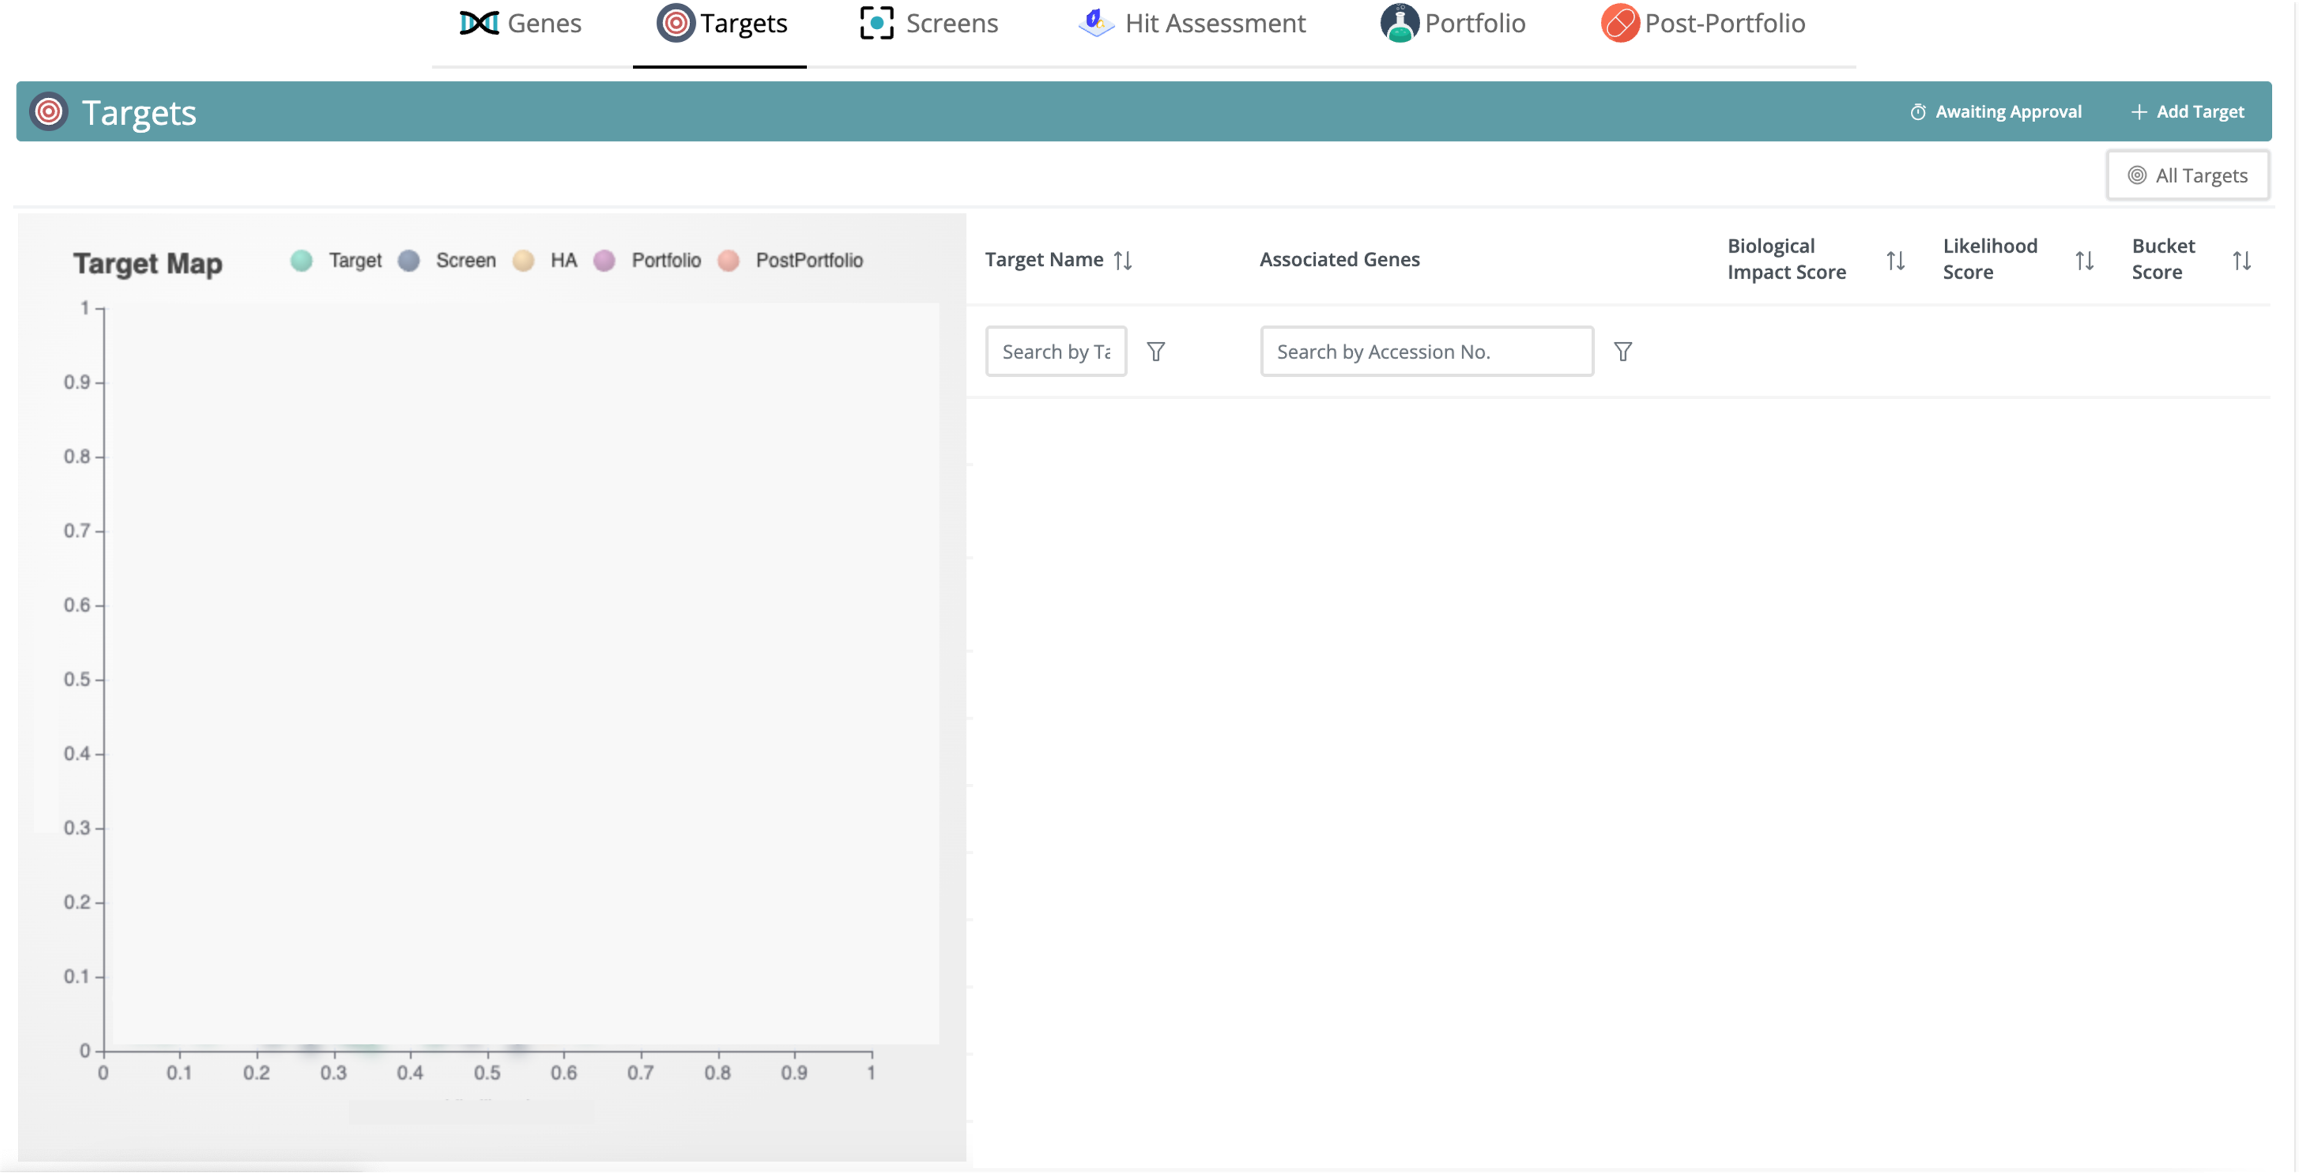Image resolution: width=2299 pixels, height=1173 pixels.
Task: Click the Biological Impact Score header text
Action: (x=1786, y=259)
